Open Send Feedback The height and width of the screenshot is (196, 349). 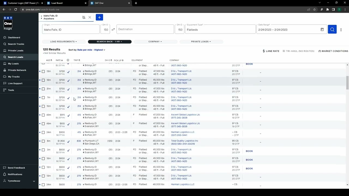click(x=16, y=168)
